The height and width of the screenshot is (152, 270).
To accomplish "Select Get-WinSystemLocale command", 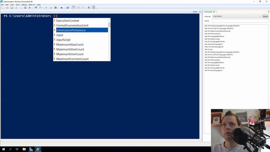I will 212,39.
